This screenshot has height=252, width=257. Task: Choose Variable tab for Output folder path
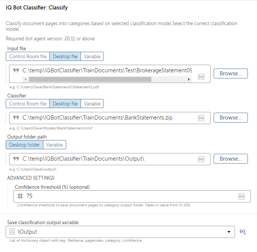[x=55, y=145]
